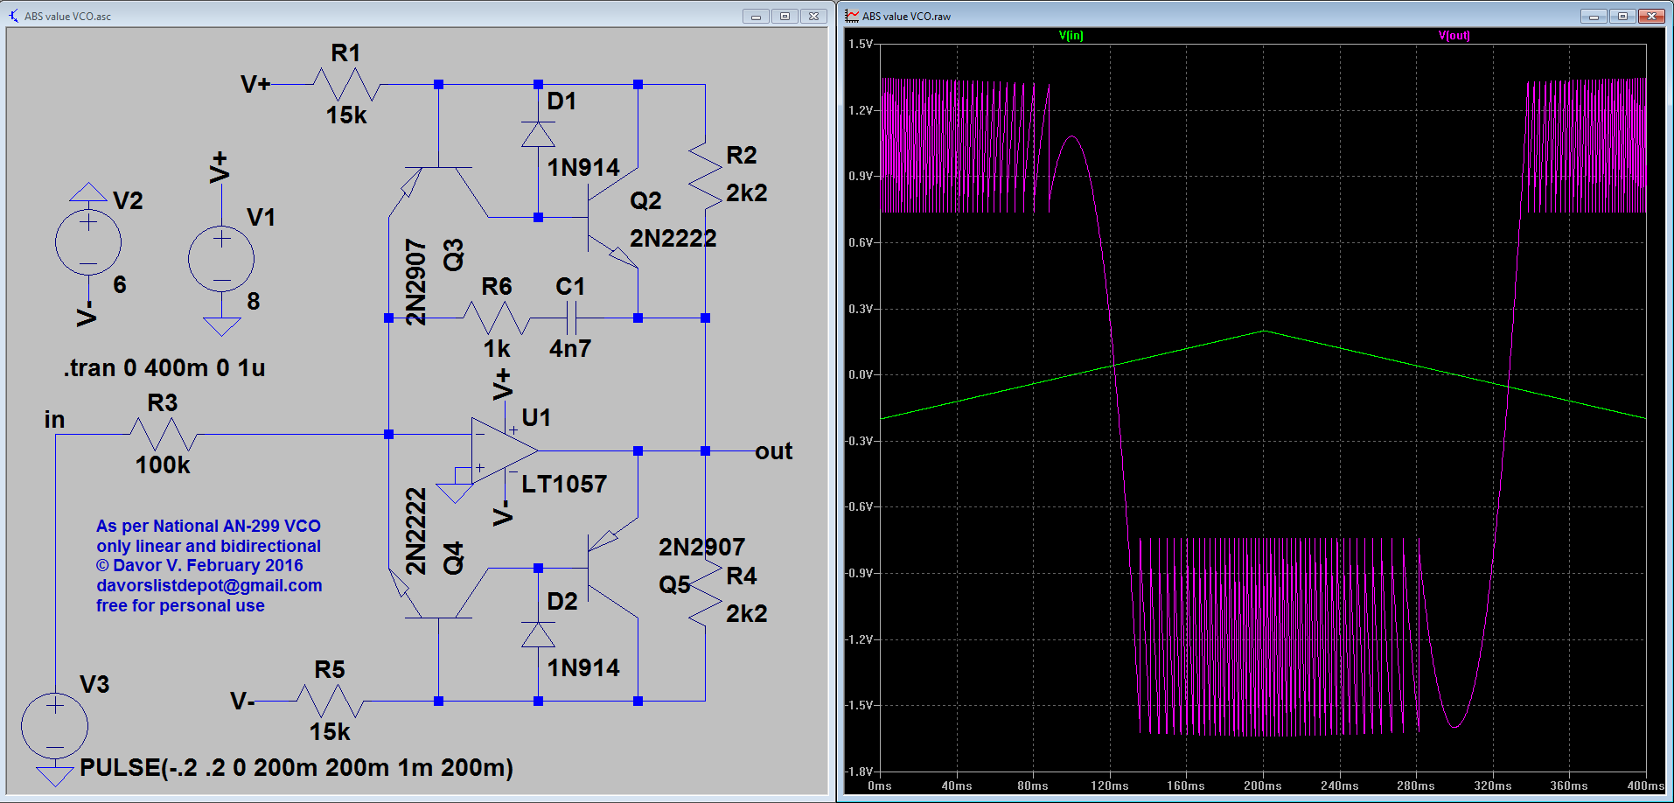Minimize the ABS value VCO.raw waveform window
Screen dimensions: 1674x803
click(x=1593, y=16)
